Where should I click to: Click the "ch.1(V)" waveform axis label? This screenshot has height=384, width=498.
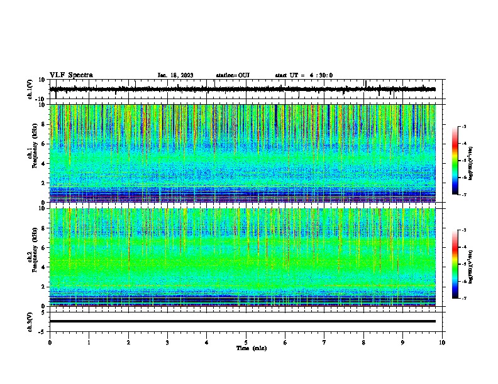pyautogui.click(x=30, y=89)
